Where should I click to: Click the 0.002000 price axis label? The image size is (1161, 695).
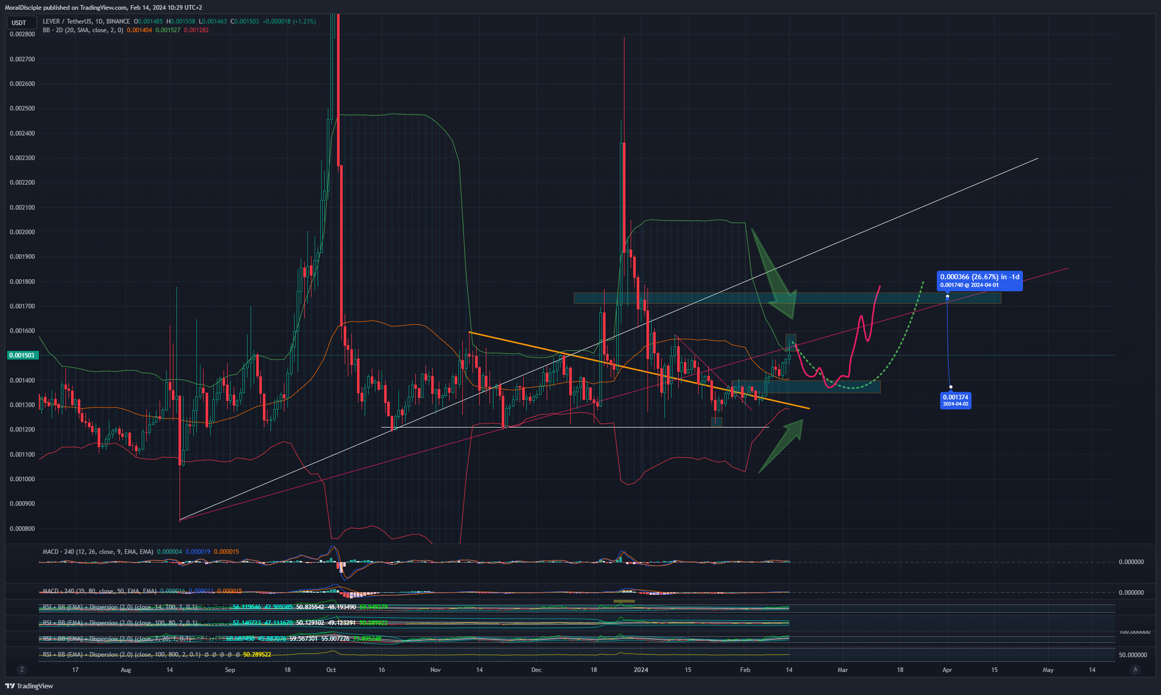click(x=23, y=232)
